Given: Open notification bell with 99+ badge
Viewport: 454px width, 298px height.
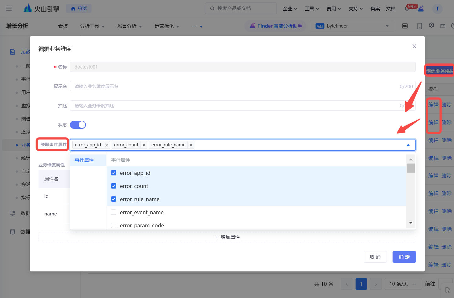Looking at the screenshot, I should coord(407,9).
